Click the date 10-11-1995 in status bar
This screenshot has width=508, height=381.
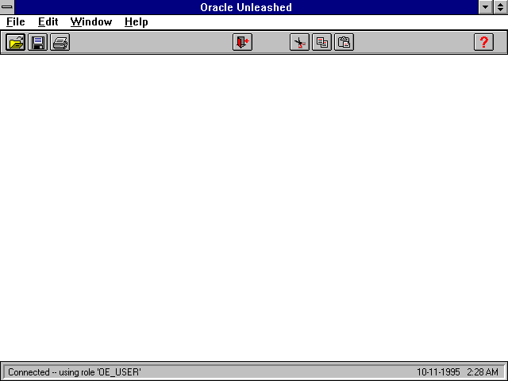[x=439, y=372]
